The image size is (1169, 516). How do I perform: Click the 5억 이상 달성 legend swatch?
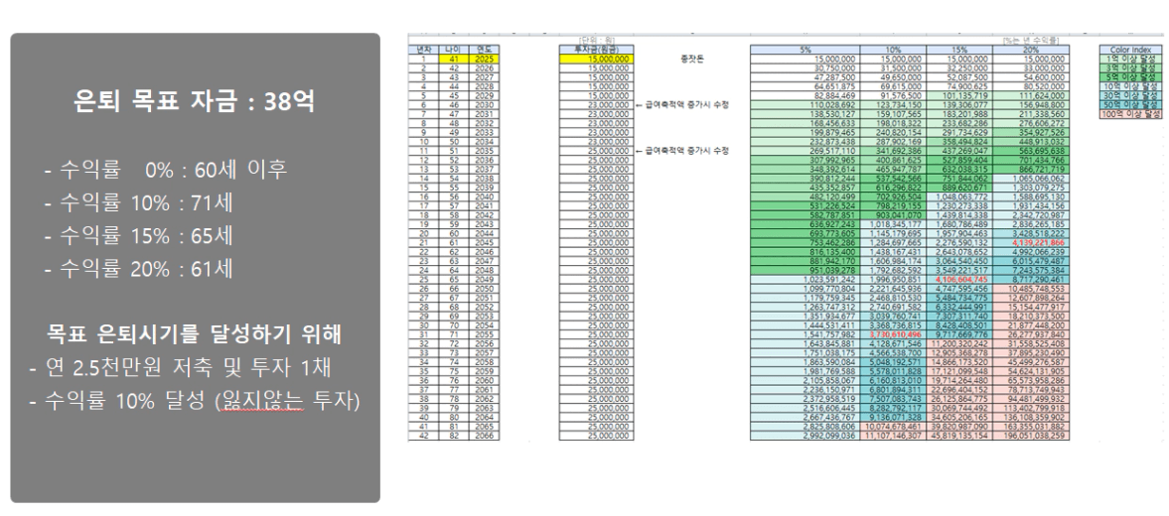[x=1128, y=75]
